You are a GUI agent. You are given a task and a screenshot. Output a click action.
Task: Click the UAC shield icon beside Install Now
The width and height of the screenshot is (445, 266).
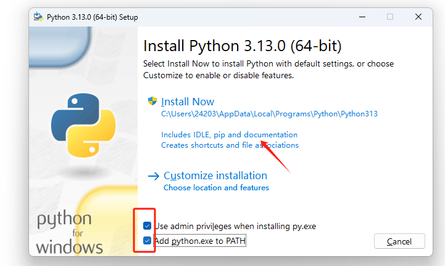(x=152, y=101)
